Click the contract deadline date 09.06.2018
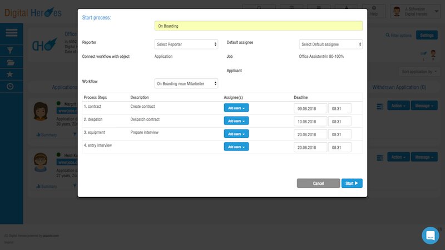Image resolution: width=445 pixels, height=250 pixels. (310, 108)
